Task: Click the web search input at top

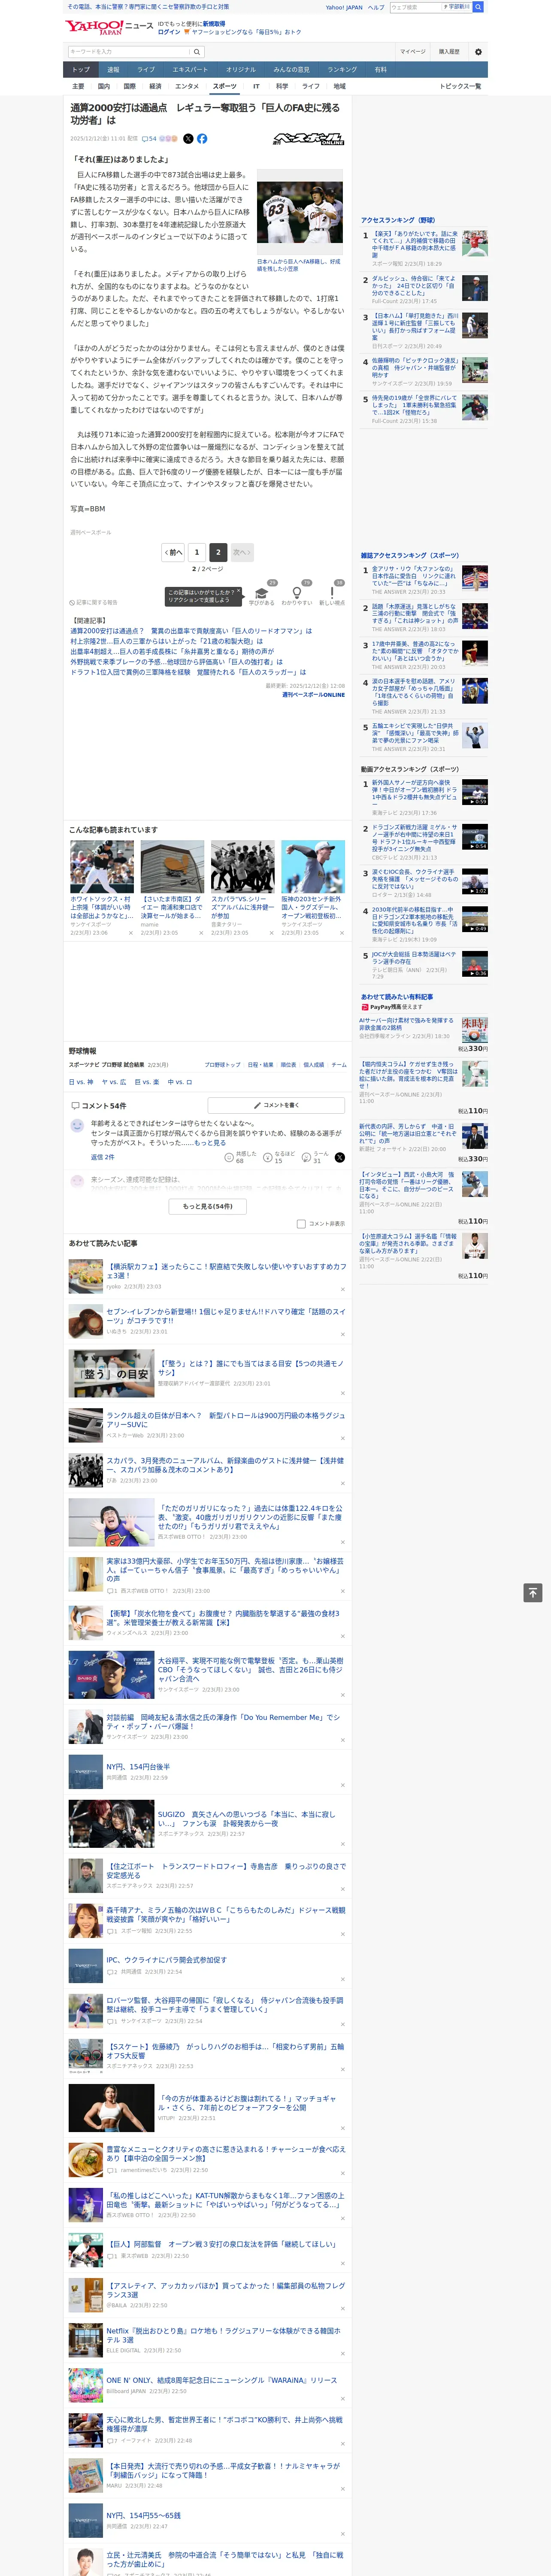Action: tap(416, 7)
